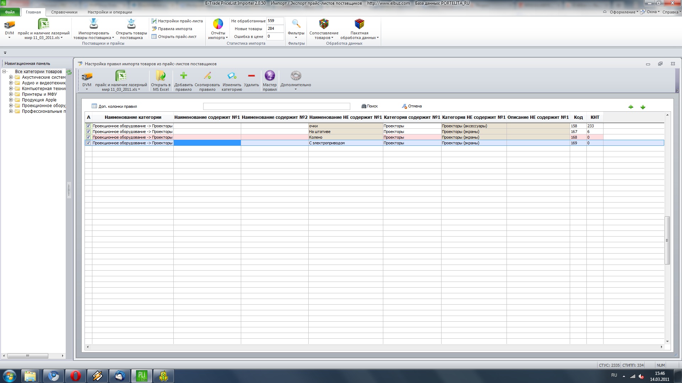
Task: Open the DVM supplier icon in the main ribbon
Action: [x=10, y=24]
